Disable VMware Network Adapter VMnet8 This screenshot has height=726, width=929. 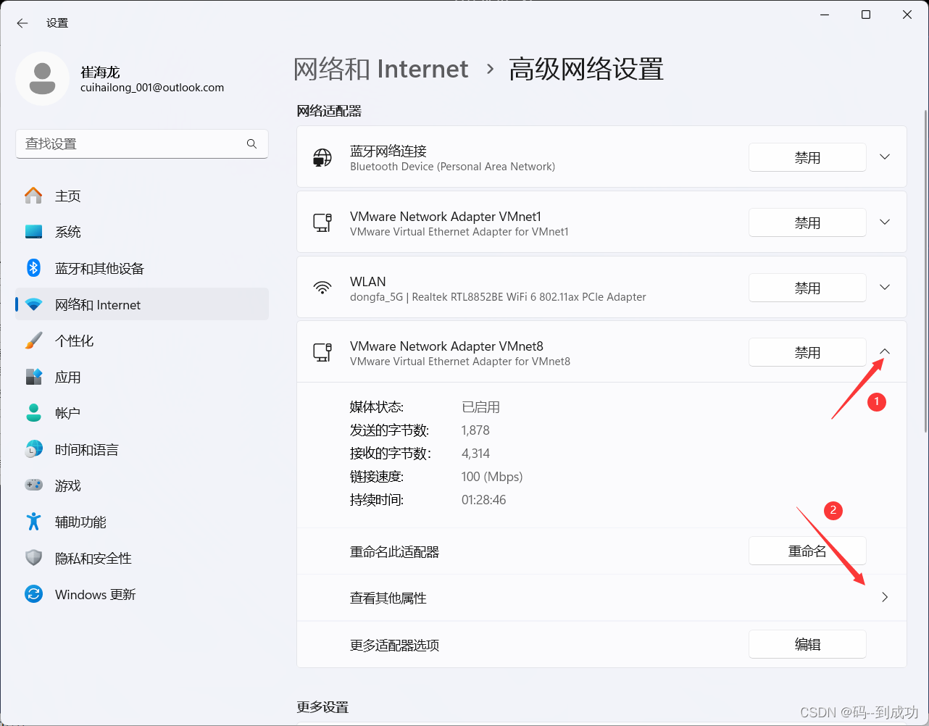click(x=807, y=352)
